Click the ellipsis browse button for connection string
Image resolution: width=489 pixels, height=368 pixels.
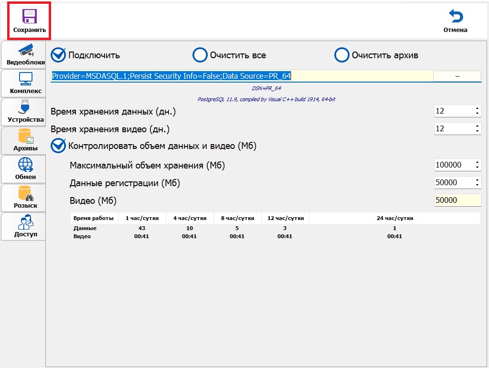coord(457,76)
